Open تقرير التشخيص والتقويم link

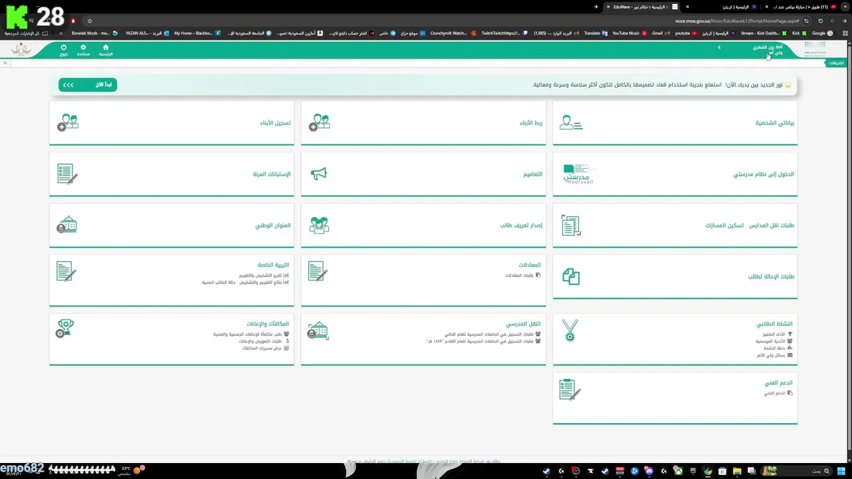click(264, 275)
